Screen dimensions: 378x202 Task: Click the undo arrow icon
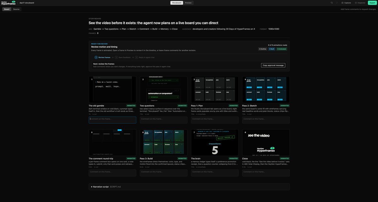pos(332,3)
